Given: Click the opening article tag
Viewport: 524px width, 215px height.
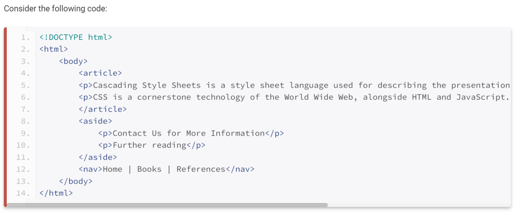Looking at the screenshot, I should pyautogui.click(x=100, y=73).
